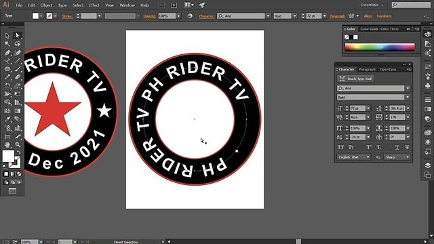This screenshot has width=434, height=244.
Task: Set paint mode to None
Action: (x=19, y=174)
